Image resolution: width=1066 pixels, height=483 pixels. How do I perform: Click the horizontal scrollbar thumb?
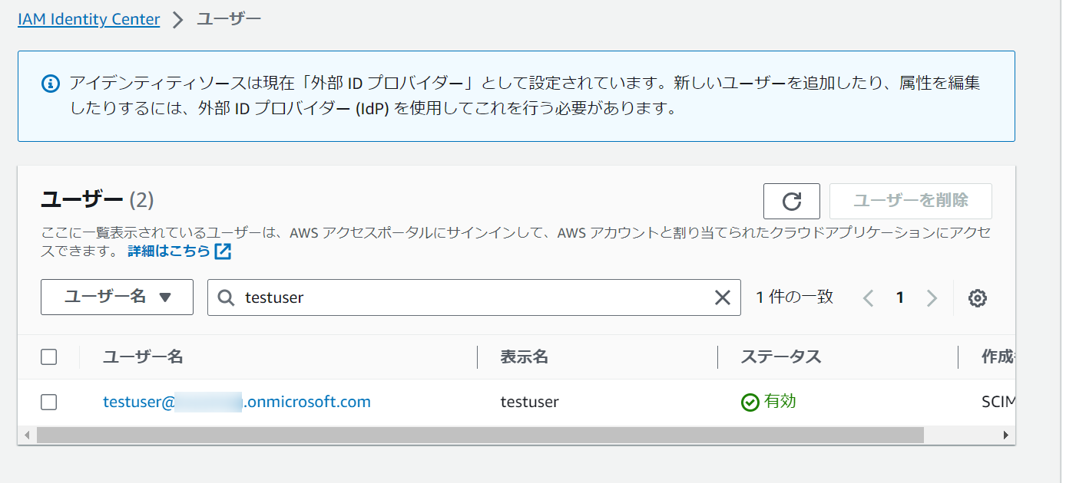[479, 435]
